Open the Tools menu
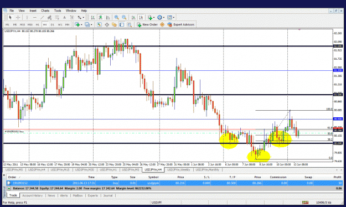Image resolution: width=346 pixels, height=207 pixels. coord(58,11)
